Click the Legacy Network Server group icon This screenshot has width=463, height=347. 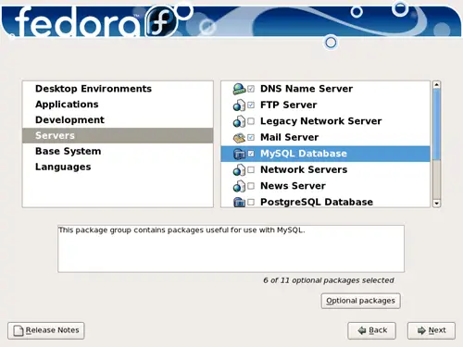click(x=239, y=121)
